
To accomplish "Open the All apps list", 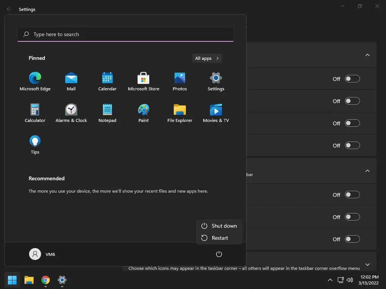I will pos(207,58).
